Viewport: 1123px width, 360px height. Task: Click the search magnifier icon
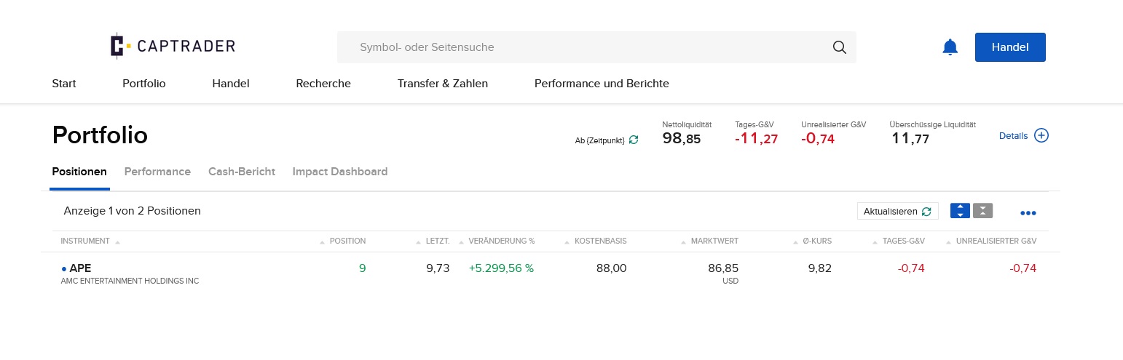tap(839, 47)
